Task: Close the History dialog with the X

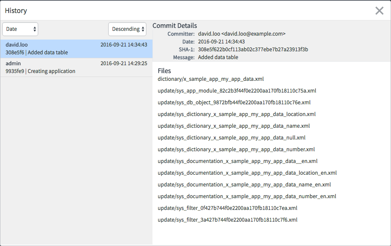Action: tap(379, 11)
